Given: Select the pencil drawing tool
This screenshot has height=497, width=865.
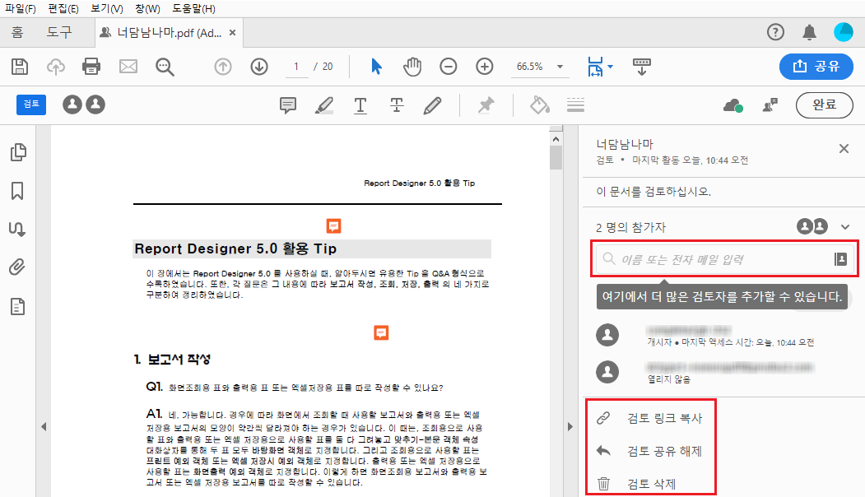Looking at the screenshot, I should [x=433, y=105].
